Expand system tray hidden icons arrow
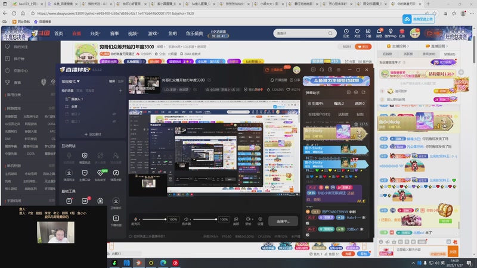 coord(413,263)
